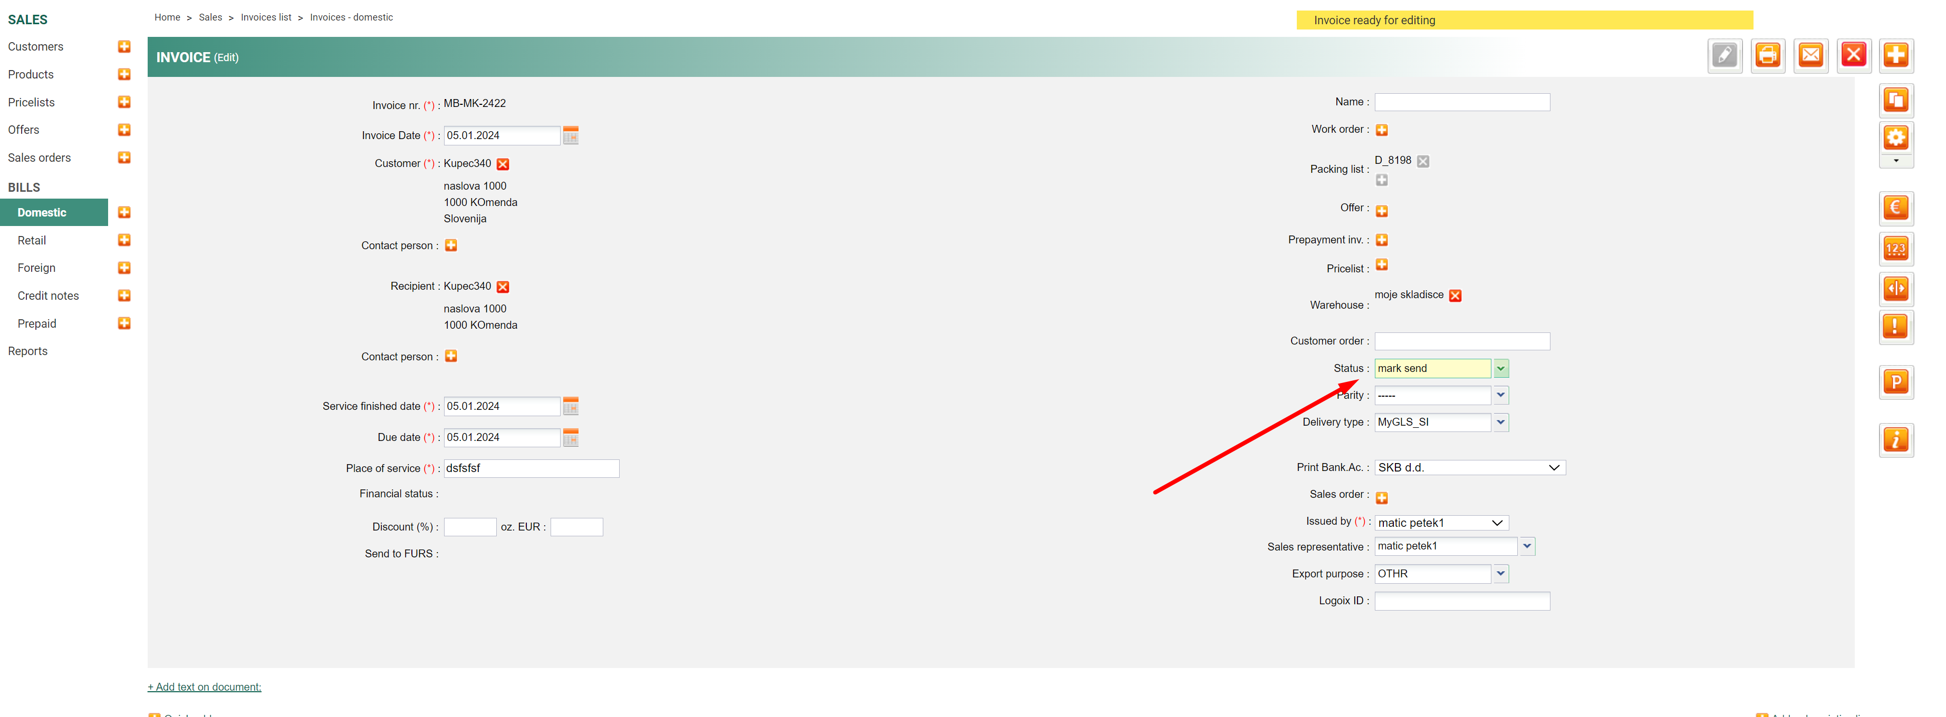Image resolution: width=1946 pixels, height=717 pixels.
Task: Open the Delivery type dropdown
Action: tap(1500, 423)
